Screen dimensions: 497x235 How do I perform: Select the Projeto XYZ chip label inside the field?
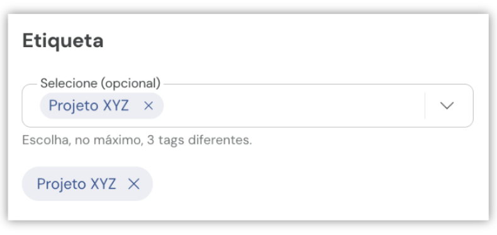click(x=89, y=106)
